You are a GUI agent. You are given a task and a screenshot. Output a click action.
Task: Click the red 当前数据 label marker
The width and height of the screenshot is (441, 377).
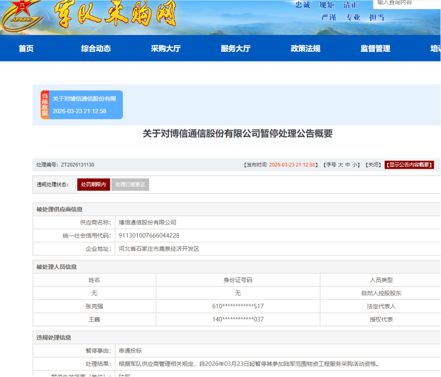[44, 105]
